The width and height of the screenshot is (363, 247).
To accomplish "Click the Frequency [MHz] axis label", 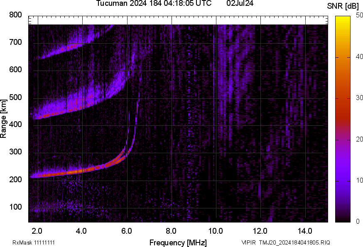I will (178, 242).
